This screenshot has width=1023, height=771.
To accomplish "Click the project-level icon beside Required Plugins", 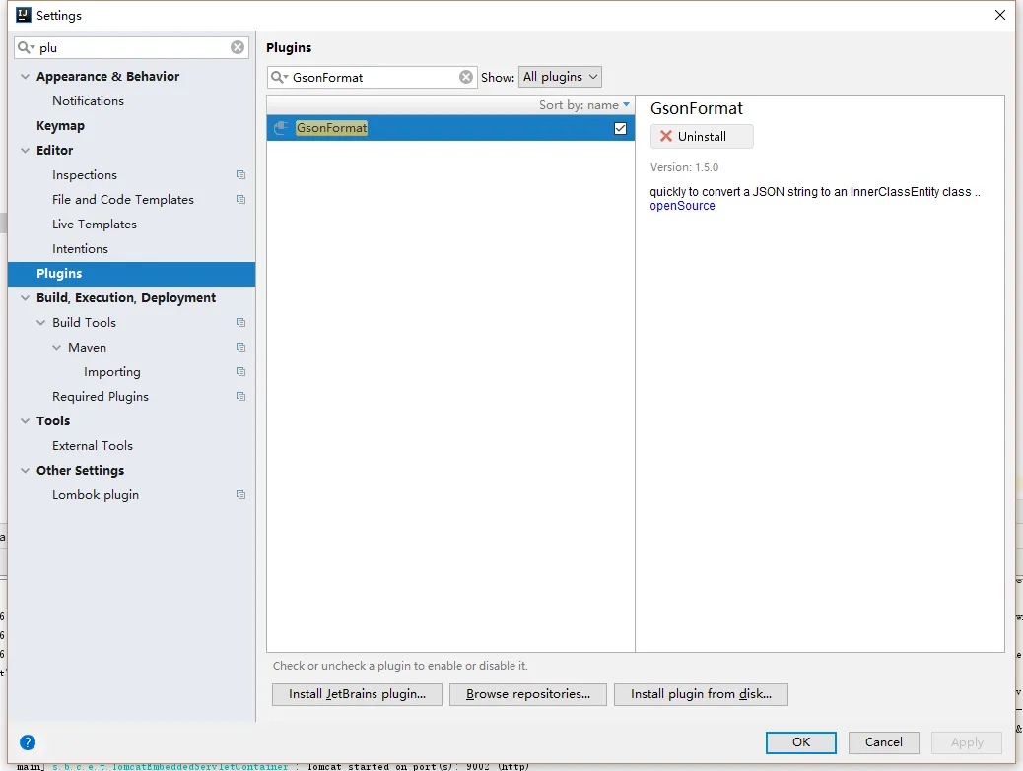I will pyautogui.click(x=240, y=396).
